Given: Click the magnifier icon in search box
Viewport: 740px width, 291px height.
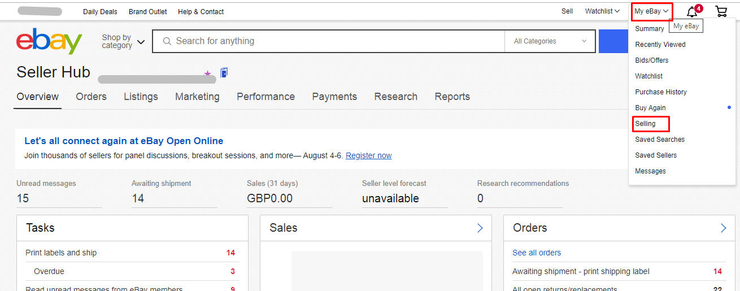Looking at the screenshot, I should pos(167,41).
